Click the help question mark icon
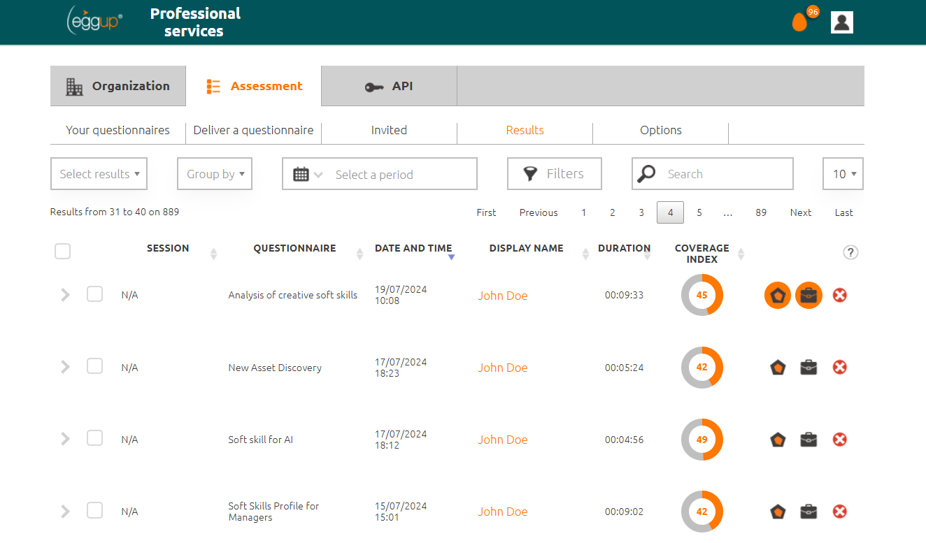This screenshot has width=926, height=543. point(850,253)
